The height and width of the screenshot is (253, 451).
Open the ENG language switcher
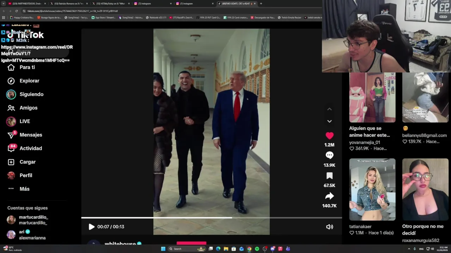tap(421, 249)
